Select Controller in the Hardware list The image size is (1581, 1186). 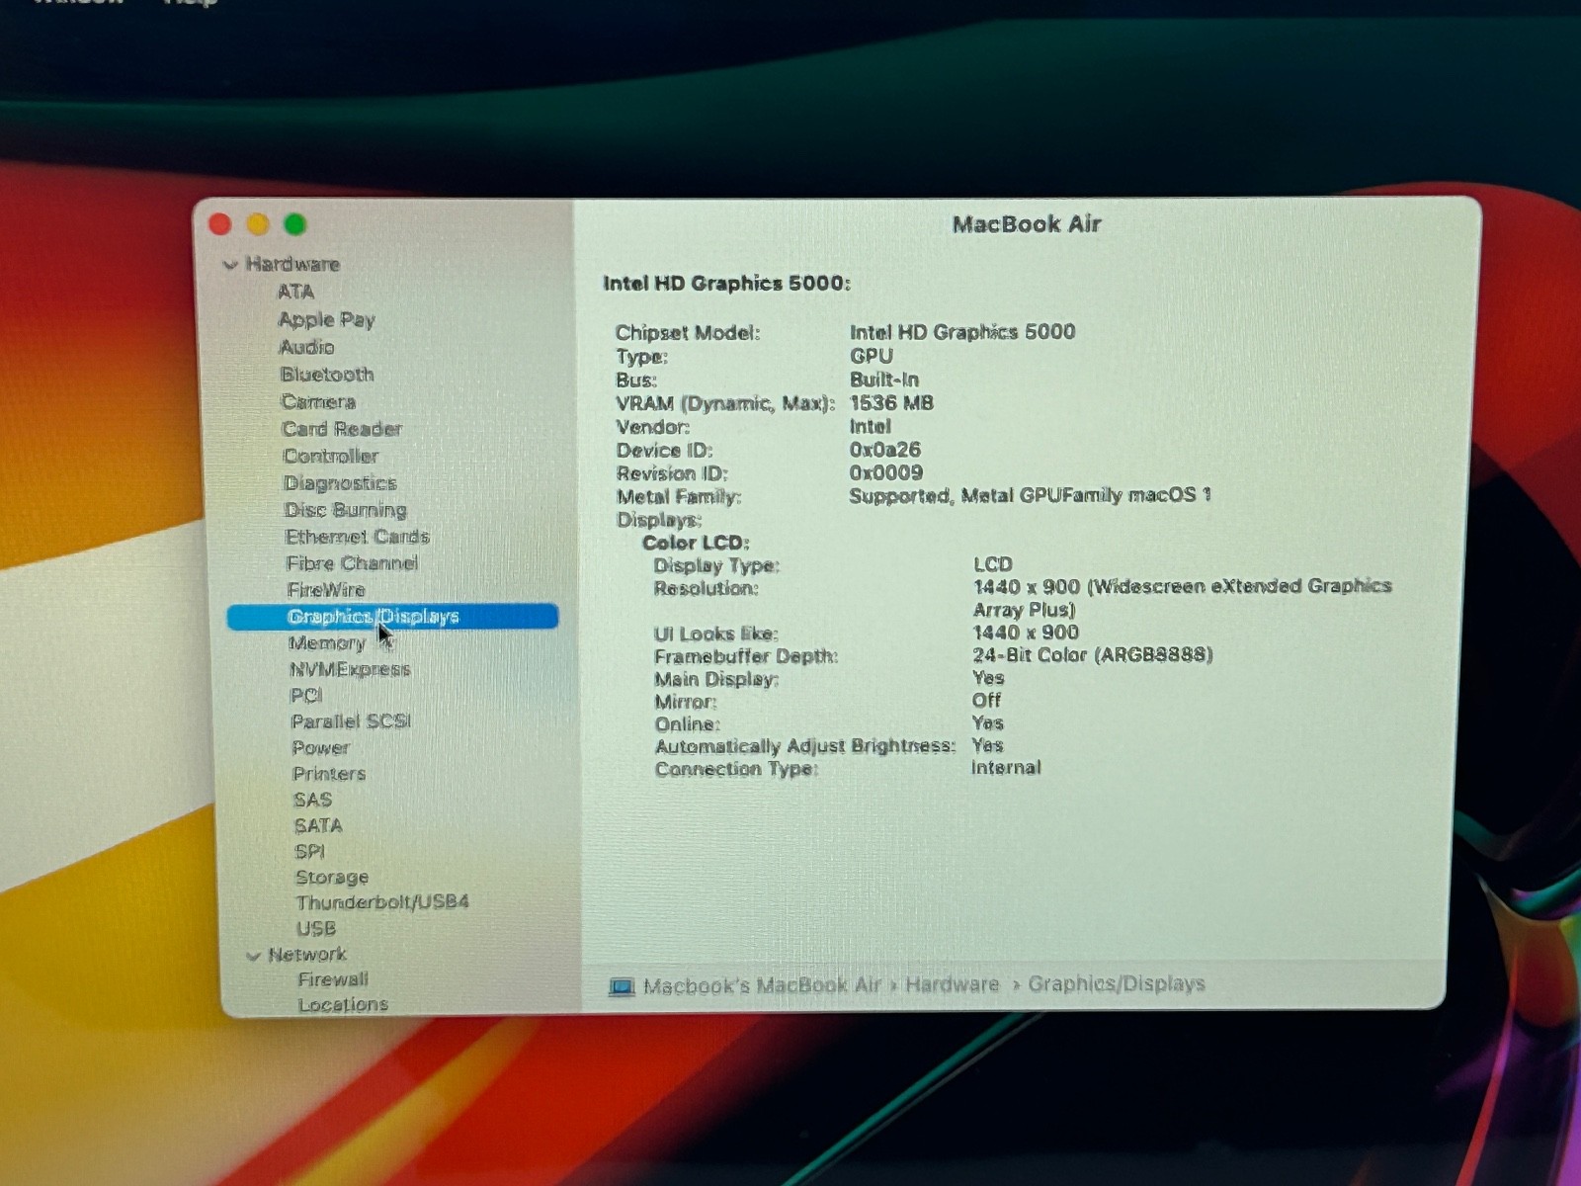point(331,456)
